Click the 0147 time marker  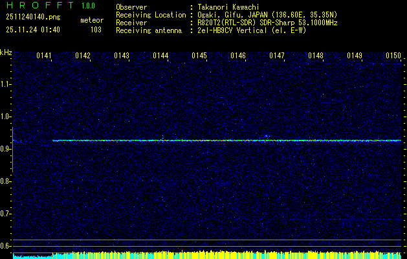coord(277,56)
